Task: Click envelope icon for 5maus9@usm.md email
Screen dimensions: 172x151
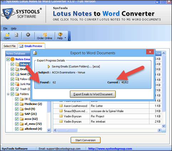Action: pos(61,111)
